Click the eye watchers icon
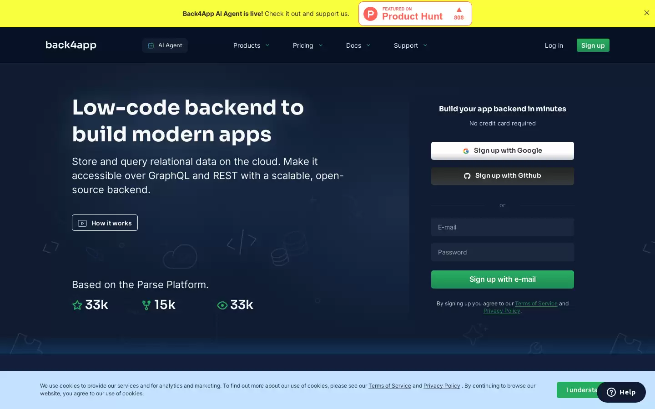 click(x=222, y=305)
